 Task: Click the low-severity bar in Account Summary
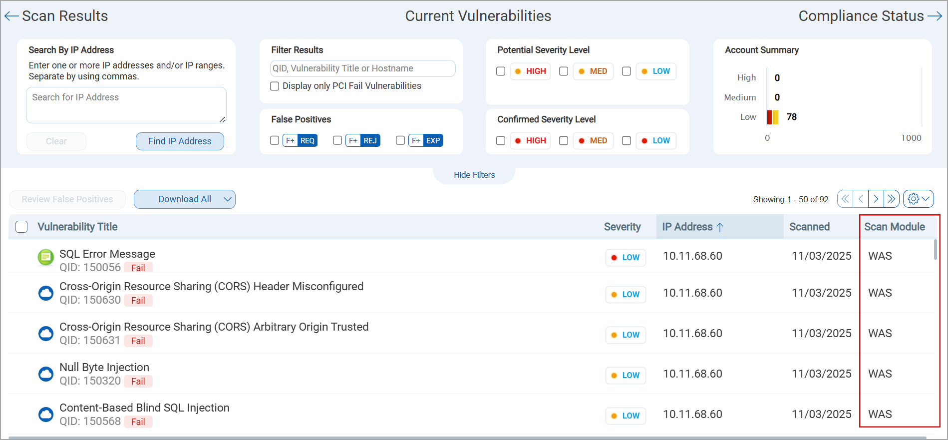[773, 117]
